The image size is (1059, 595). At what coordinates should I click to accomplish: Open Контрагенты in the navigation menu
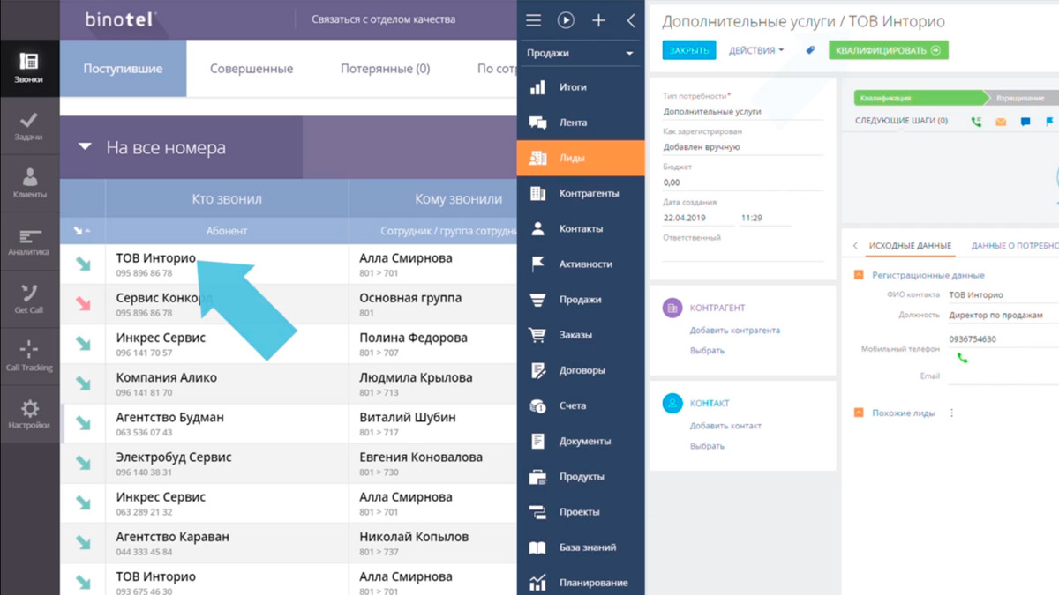(x=589, y=193)
